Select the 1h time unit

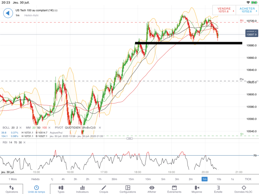pyautogui.click(x=100, y=179)
